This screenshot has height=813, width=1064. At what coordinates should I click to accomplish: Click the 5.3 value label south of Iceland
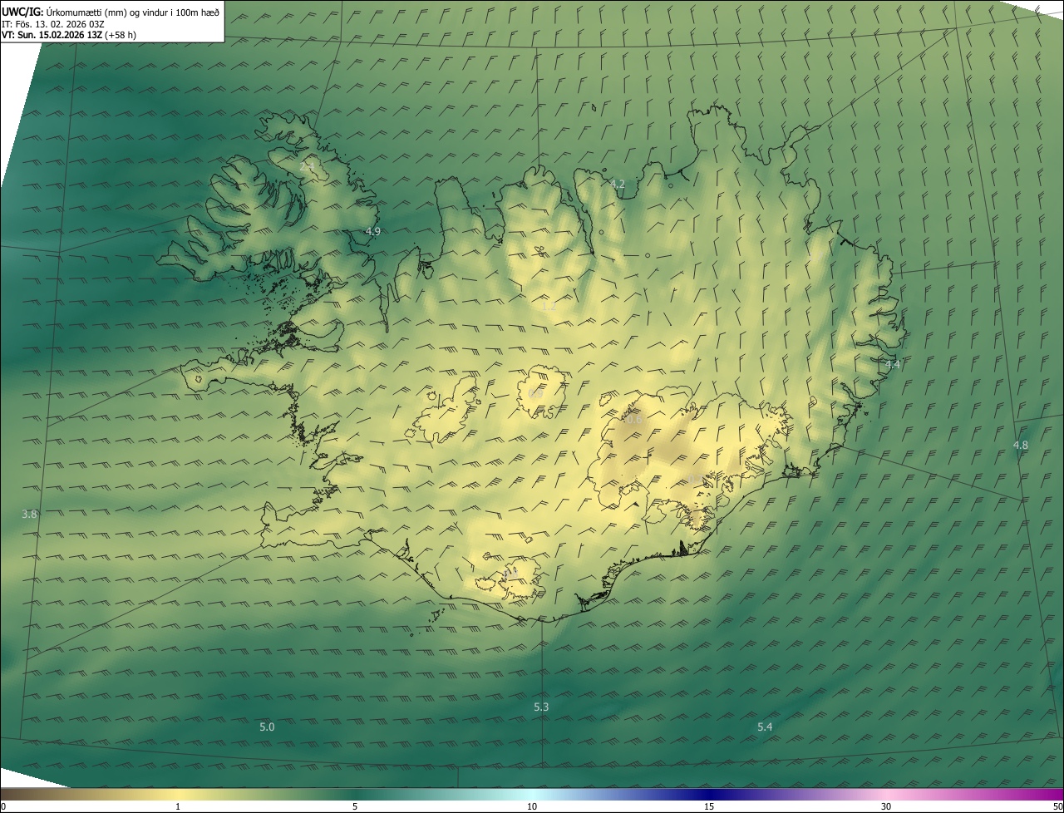tap(541, 707)
